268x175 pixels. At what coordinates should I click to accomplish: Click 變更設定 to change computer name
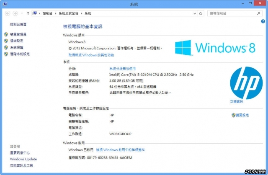pos(242,115)
